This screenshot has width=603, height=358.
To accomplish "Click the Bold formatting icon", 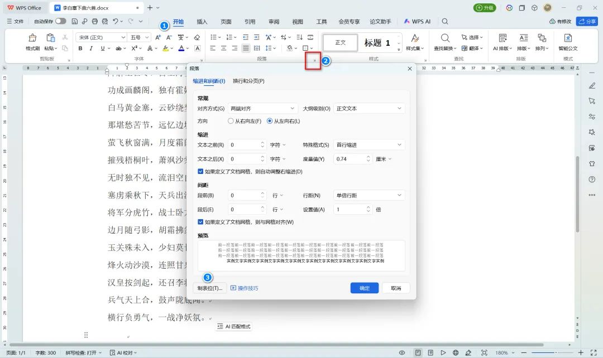I will point(80,49).
